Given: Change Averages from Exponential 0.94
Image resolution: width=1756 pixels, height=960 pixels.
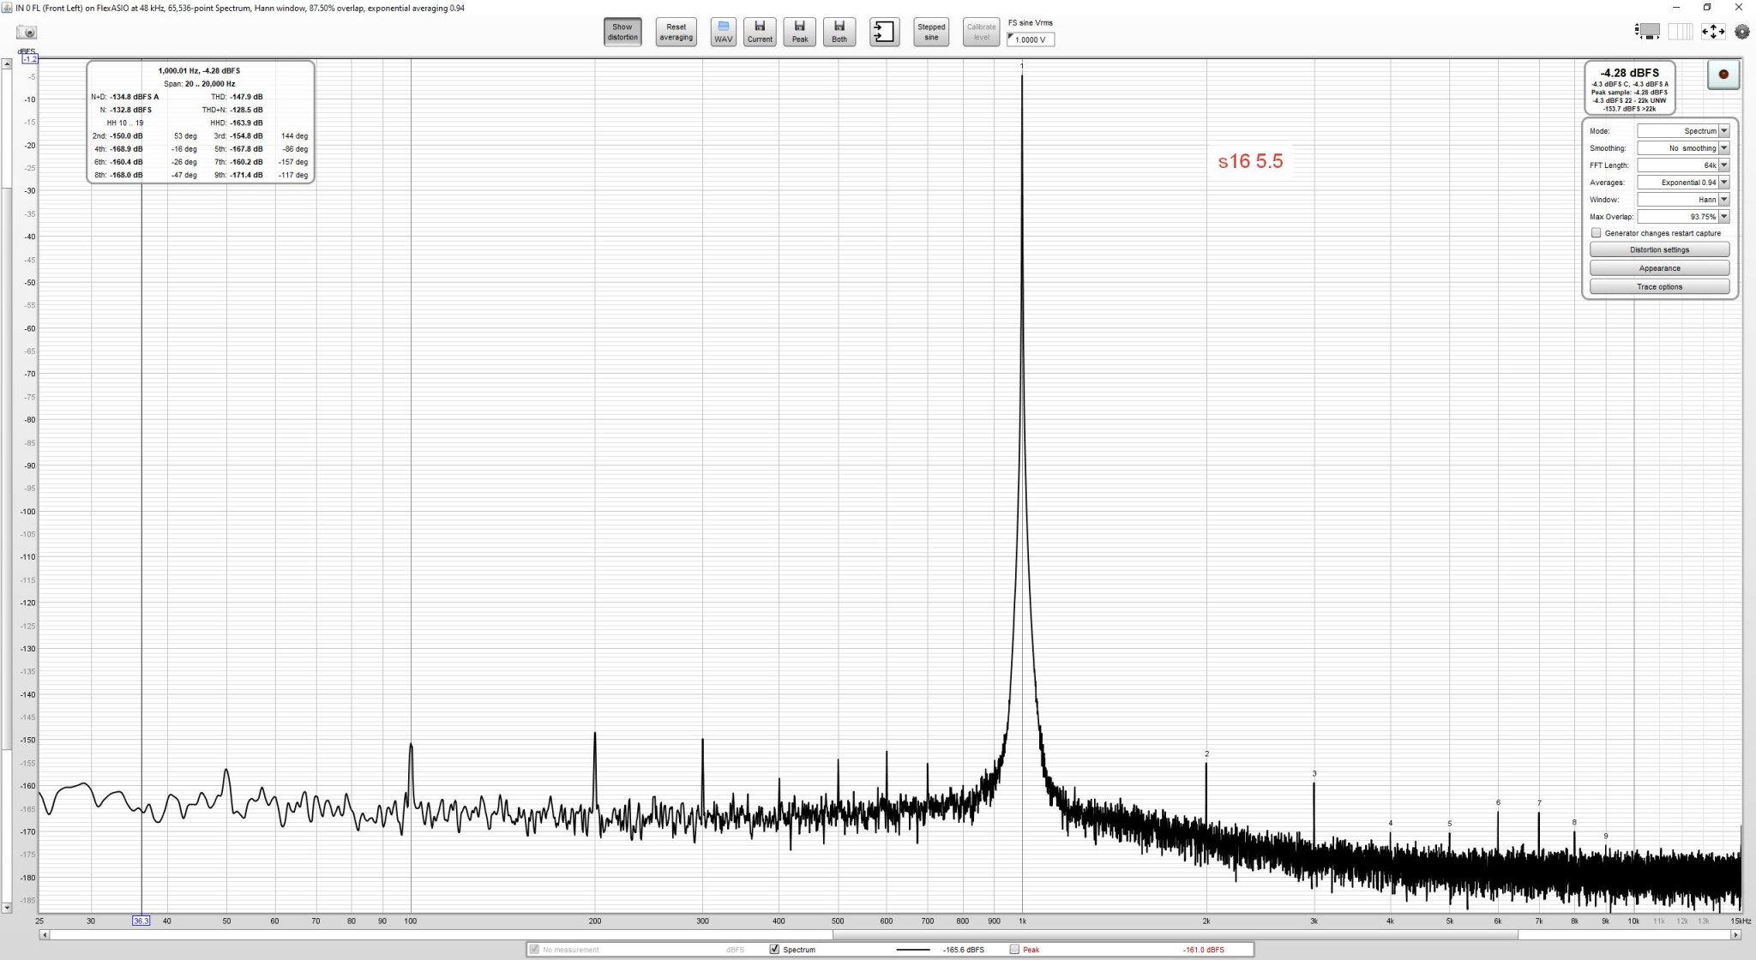Looking at the screenshot, I should click(x=1683, y=183).
